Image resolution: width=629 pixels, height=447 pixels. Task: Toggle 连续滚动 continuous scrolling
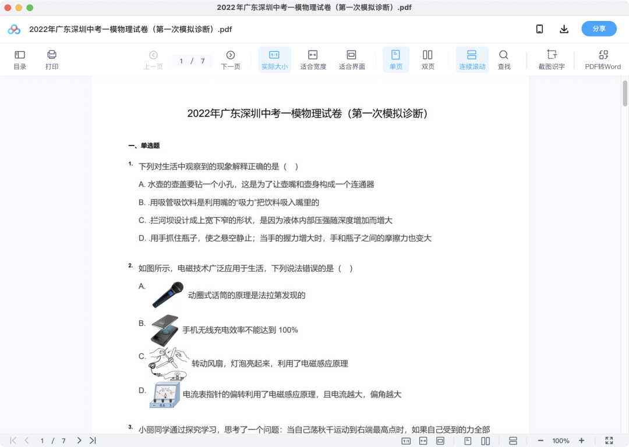point(472,60)
